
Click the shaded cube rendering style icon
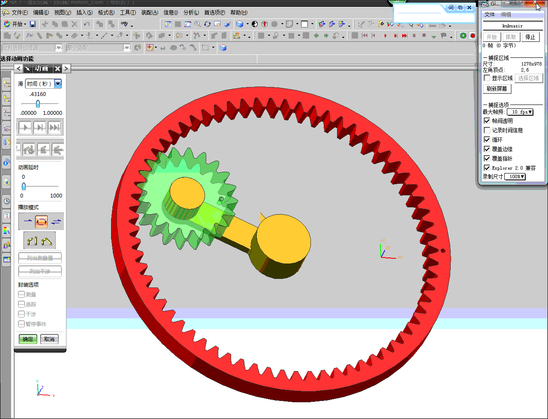tap(240, 24)
